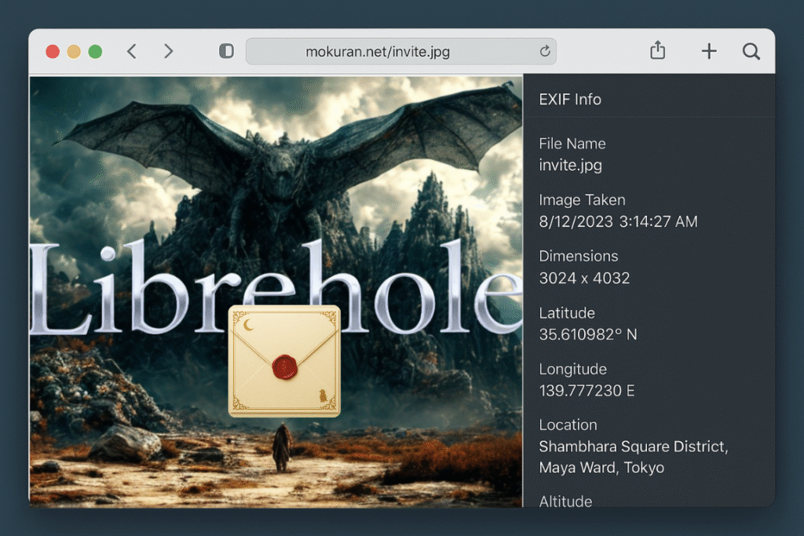
Task: Click the green full-screen button
Action: click(95, 52)
